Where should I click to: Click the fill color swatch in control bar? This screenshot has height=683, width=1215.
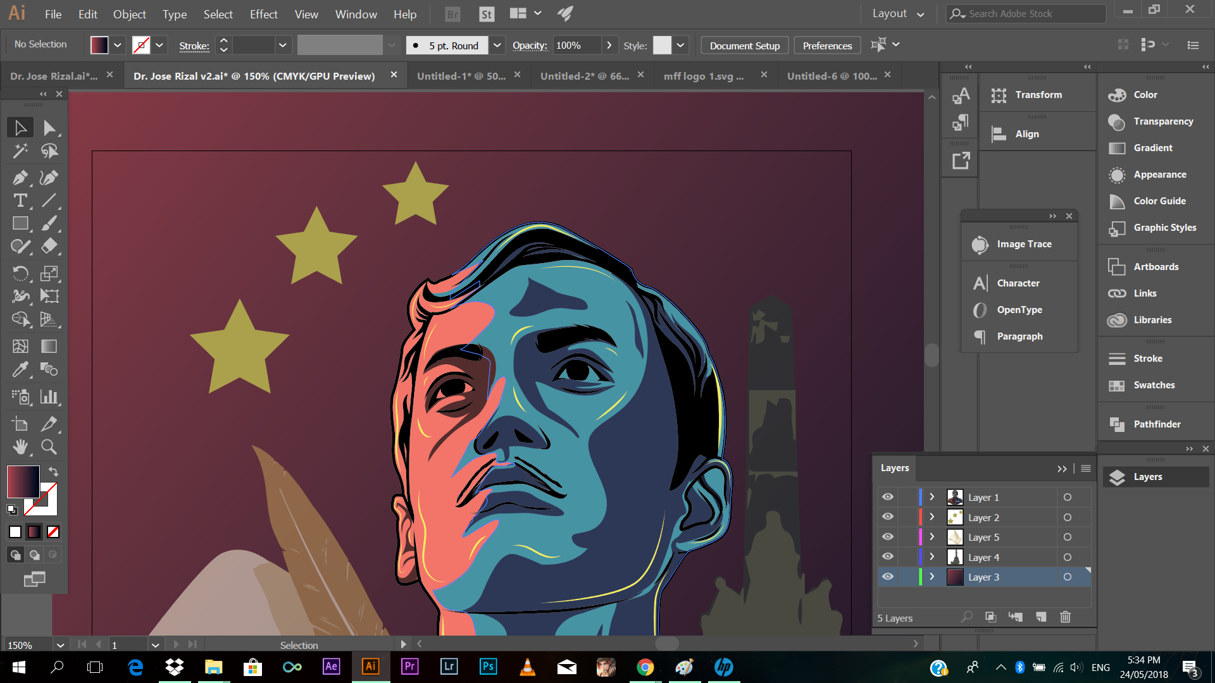click(x=99, y=45)
